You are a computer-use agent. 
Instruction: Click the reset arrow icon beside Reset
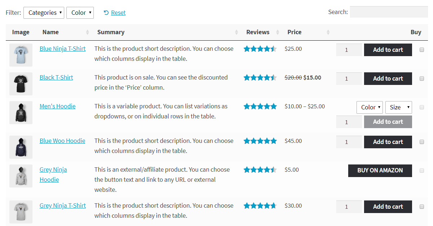(x=106, y=13)
